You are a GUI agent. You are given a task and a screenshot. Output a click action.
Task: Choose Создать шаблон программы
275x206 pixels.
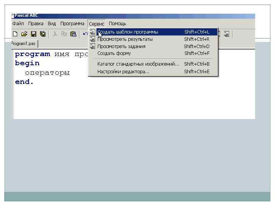[153, 32]
